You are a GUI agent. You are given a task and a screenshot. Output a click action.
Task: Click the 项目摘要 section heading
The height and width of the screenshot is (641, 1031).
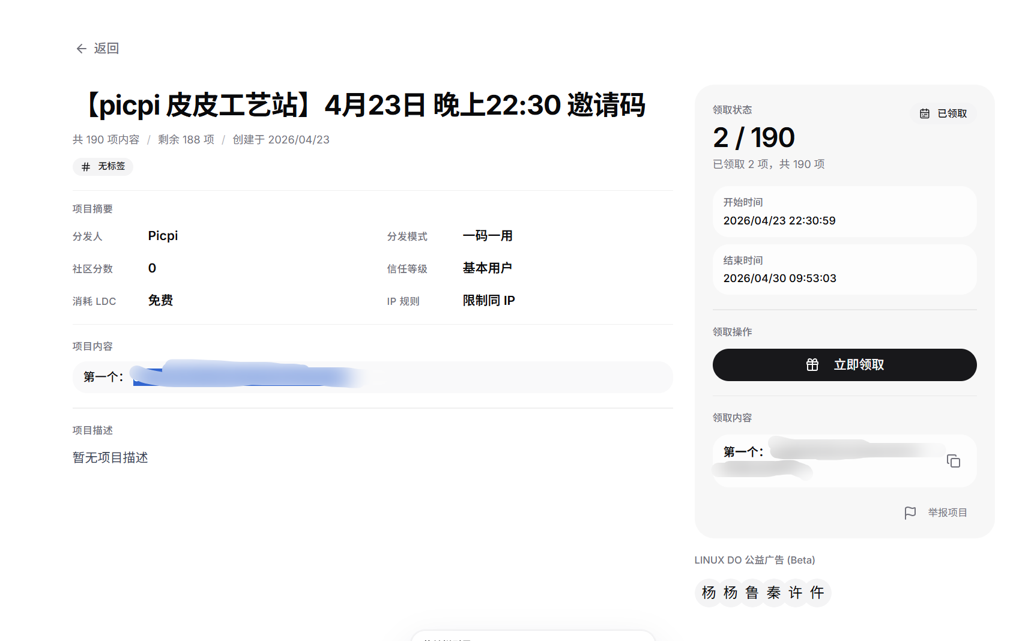[92, 209]
